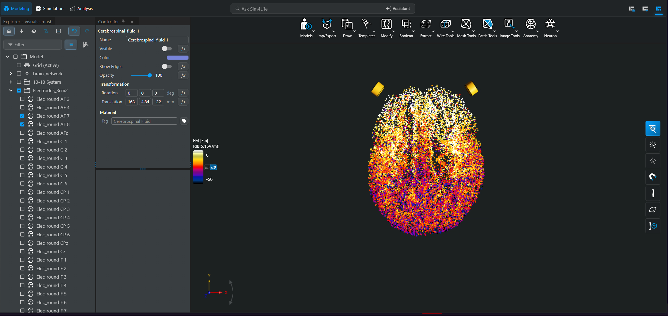Click the undo arrow in Explorer toolbar
This screenshot has height=316, width=668.
pos(74,31)
